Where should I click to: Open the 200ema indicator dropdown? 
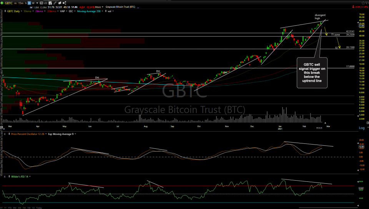coord(58,11)
